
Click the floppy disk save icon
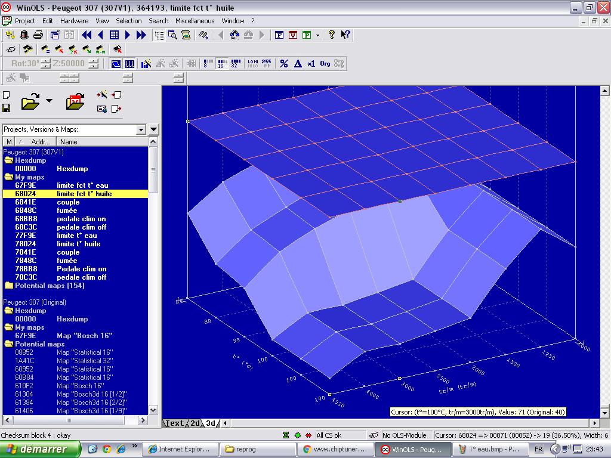tap(6, 108)
